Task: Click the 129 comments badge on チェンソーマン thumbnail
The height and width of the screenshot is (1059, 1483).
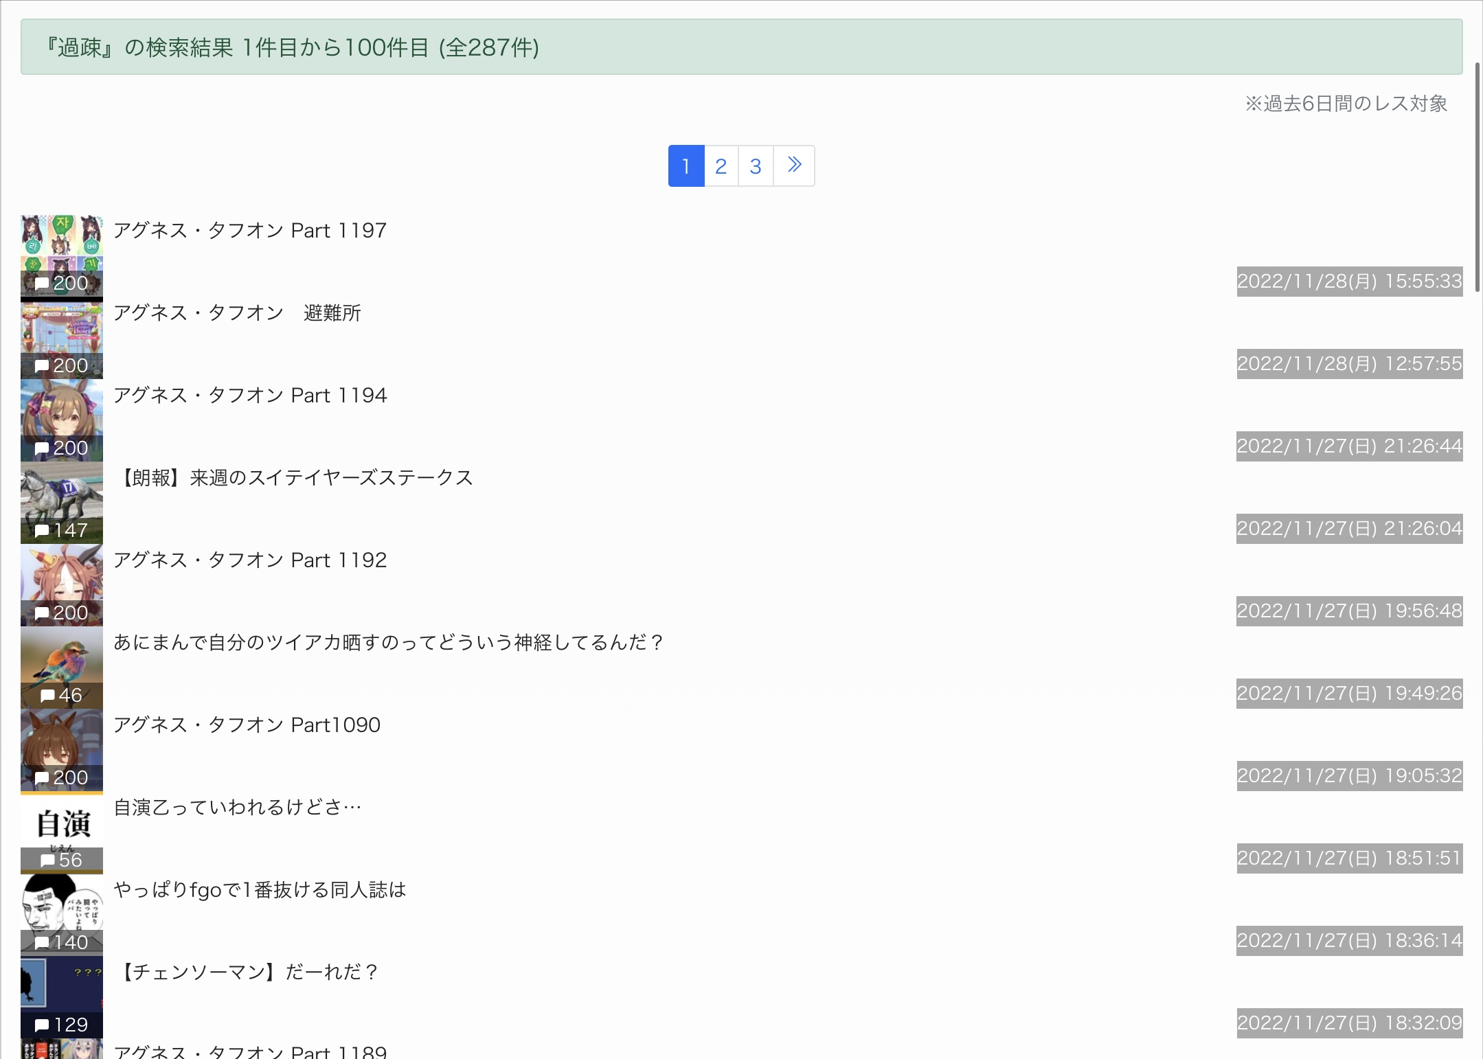Action: 62,1025
